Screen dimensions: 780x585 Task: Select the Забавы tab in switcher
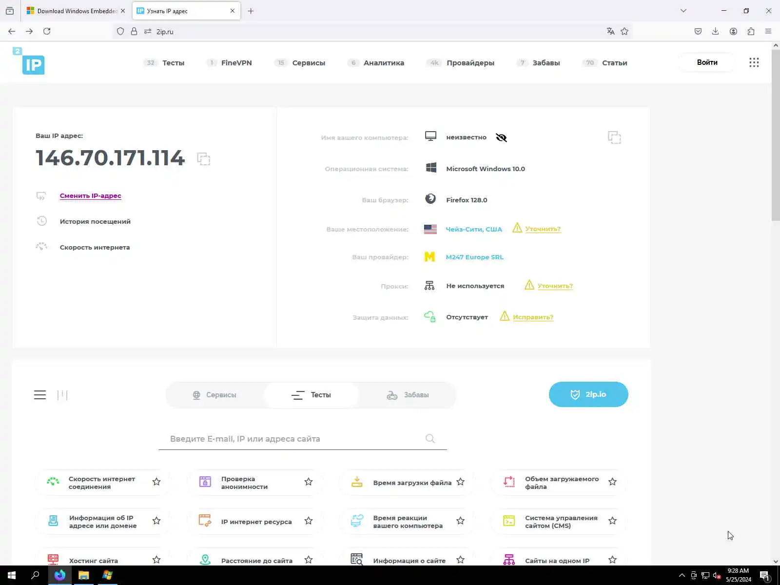408,395
